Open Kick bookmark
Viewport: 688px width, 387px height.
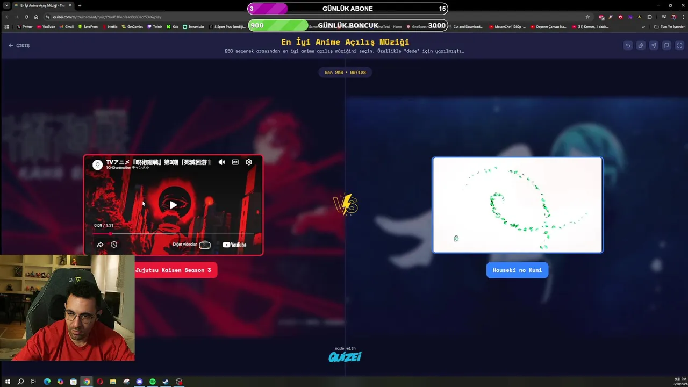pos(173,27)
